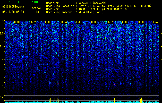
Task: Click the 'meteor' label
Action: point(37,8)
